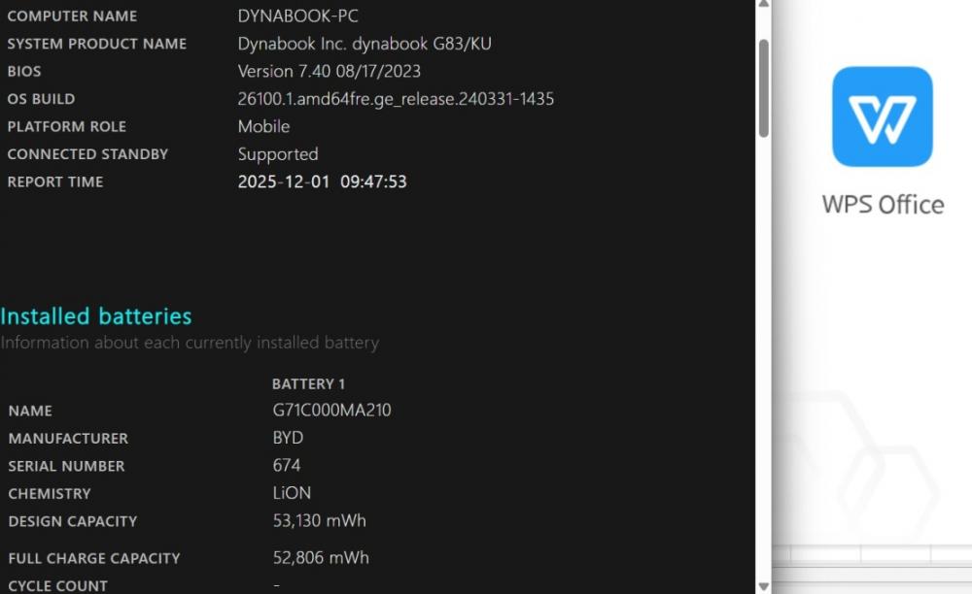972x594 pixels.
Task: Select Dynabook Inc. dynabook G83/KU text
Action: pos(364,44)
